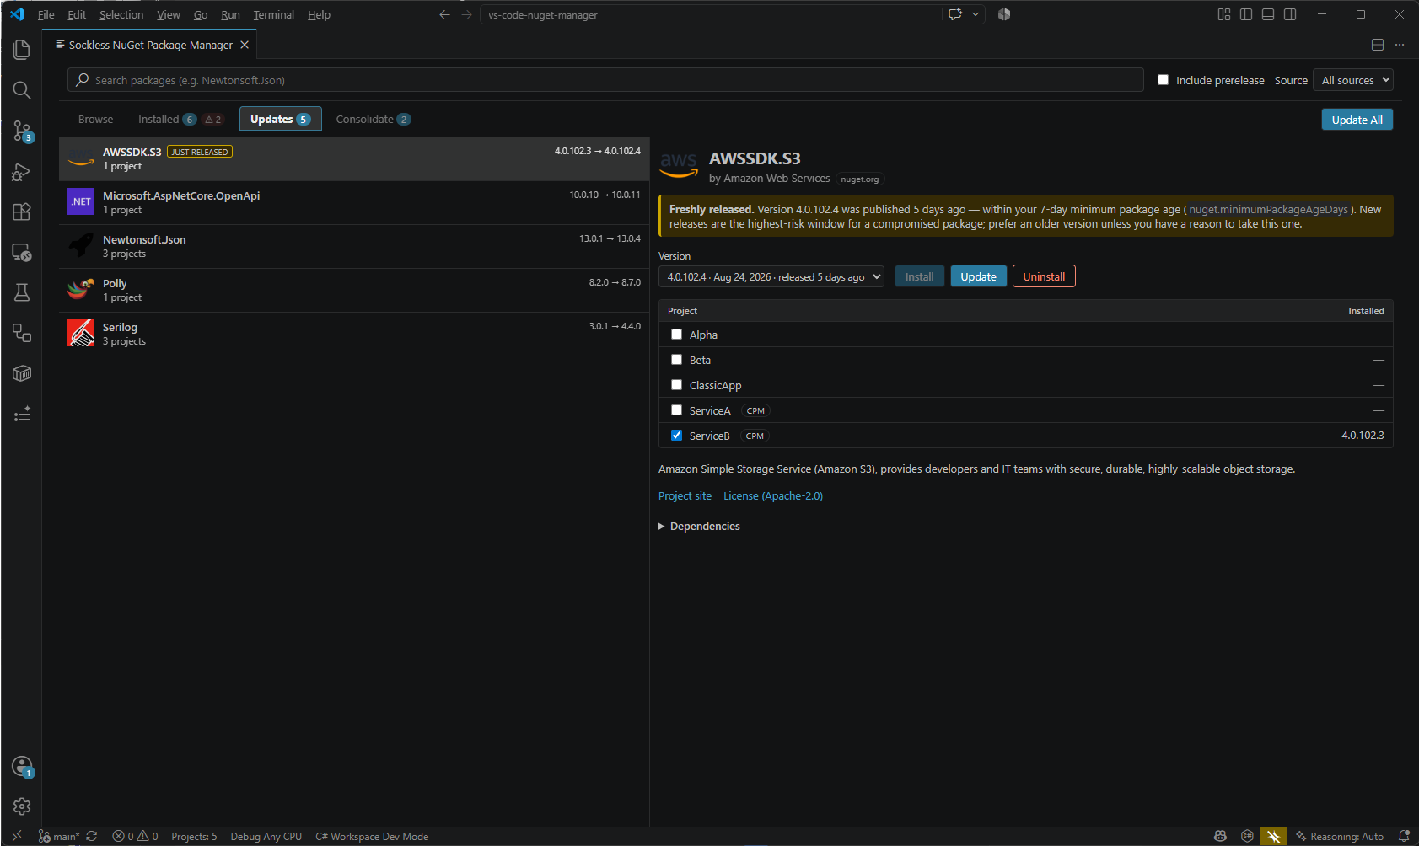This screenshot has height=846, width=1419.
Task: Toggle the secondary side bar layout icon
Action: click(x=1290, y=14)
